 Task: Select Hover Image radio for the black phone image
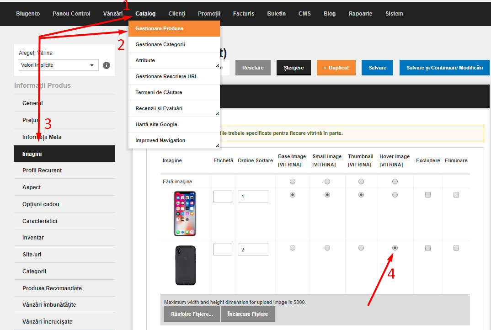pos(395,248)
